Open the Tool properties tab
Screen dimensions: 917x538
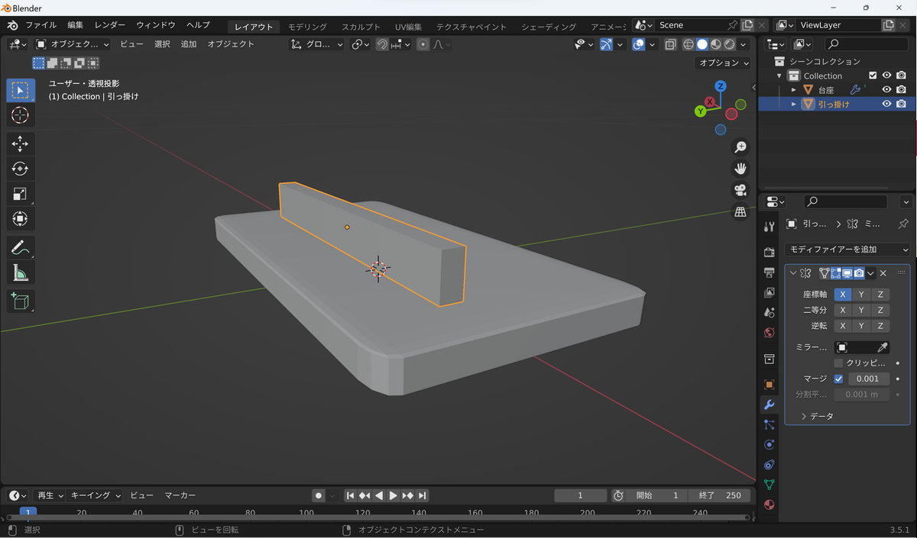(769, 227)
